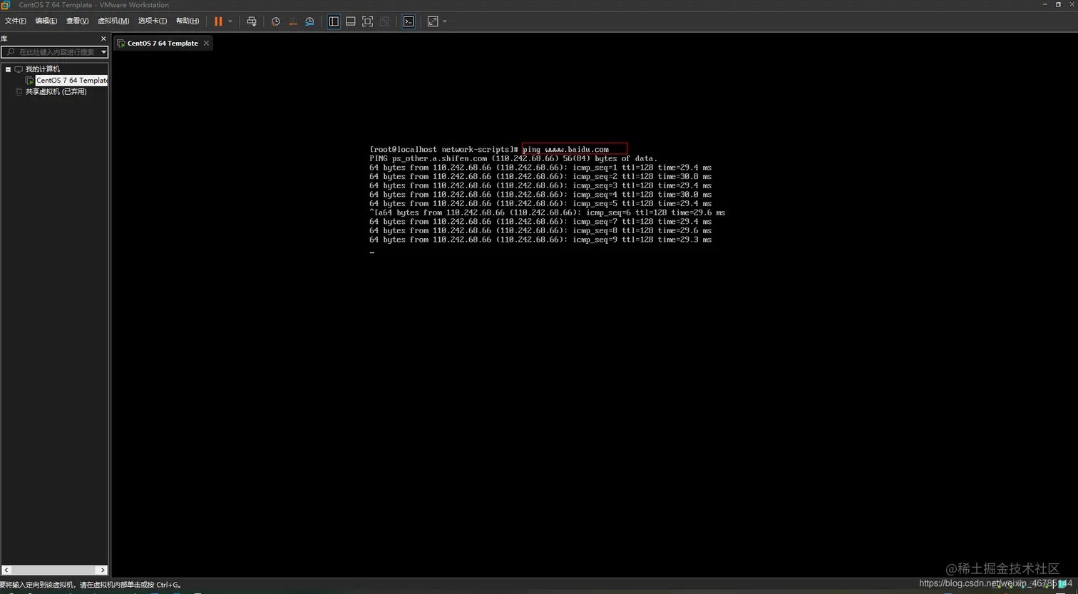The width and height of the screenshot is (1078, 594).
Task: Click the VMware Workstation title bar icon
Action: [x=5, y=5]
